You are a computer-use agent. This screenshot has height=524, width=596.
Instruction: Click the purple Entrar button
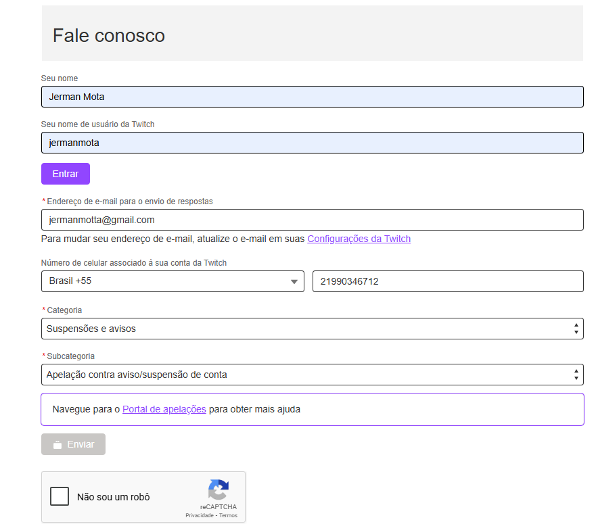coord(66,174)
